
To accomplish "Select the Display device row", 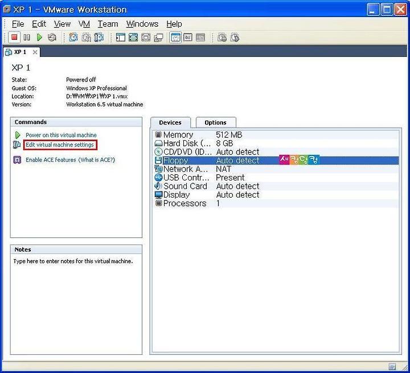I will click(x=276, y=195).
